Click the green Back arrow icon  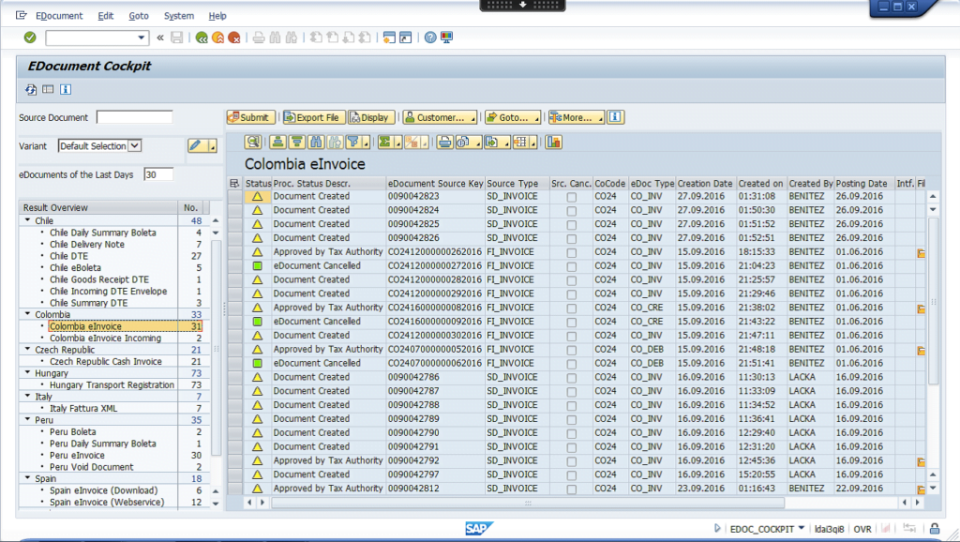202,38
